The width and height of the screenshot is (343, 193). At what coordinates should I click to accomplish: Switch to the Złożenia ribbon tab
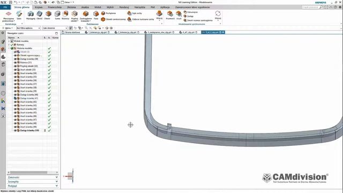coord(71,7)
